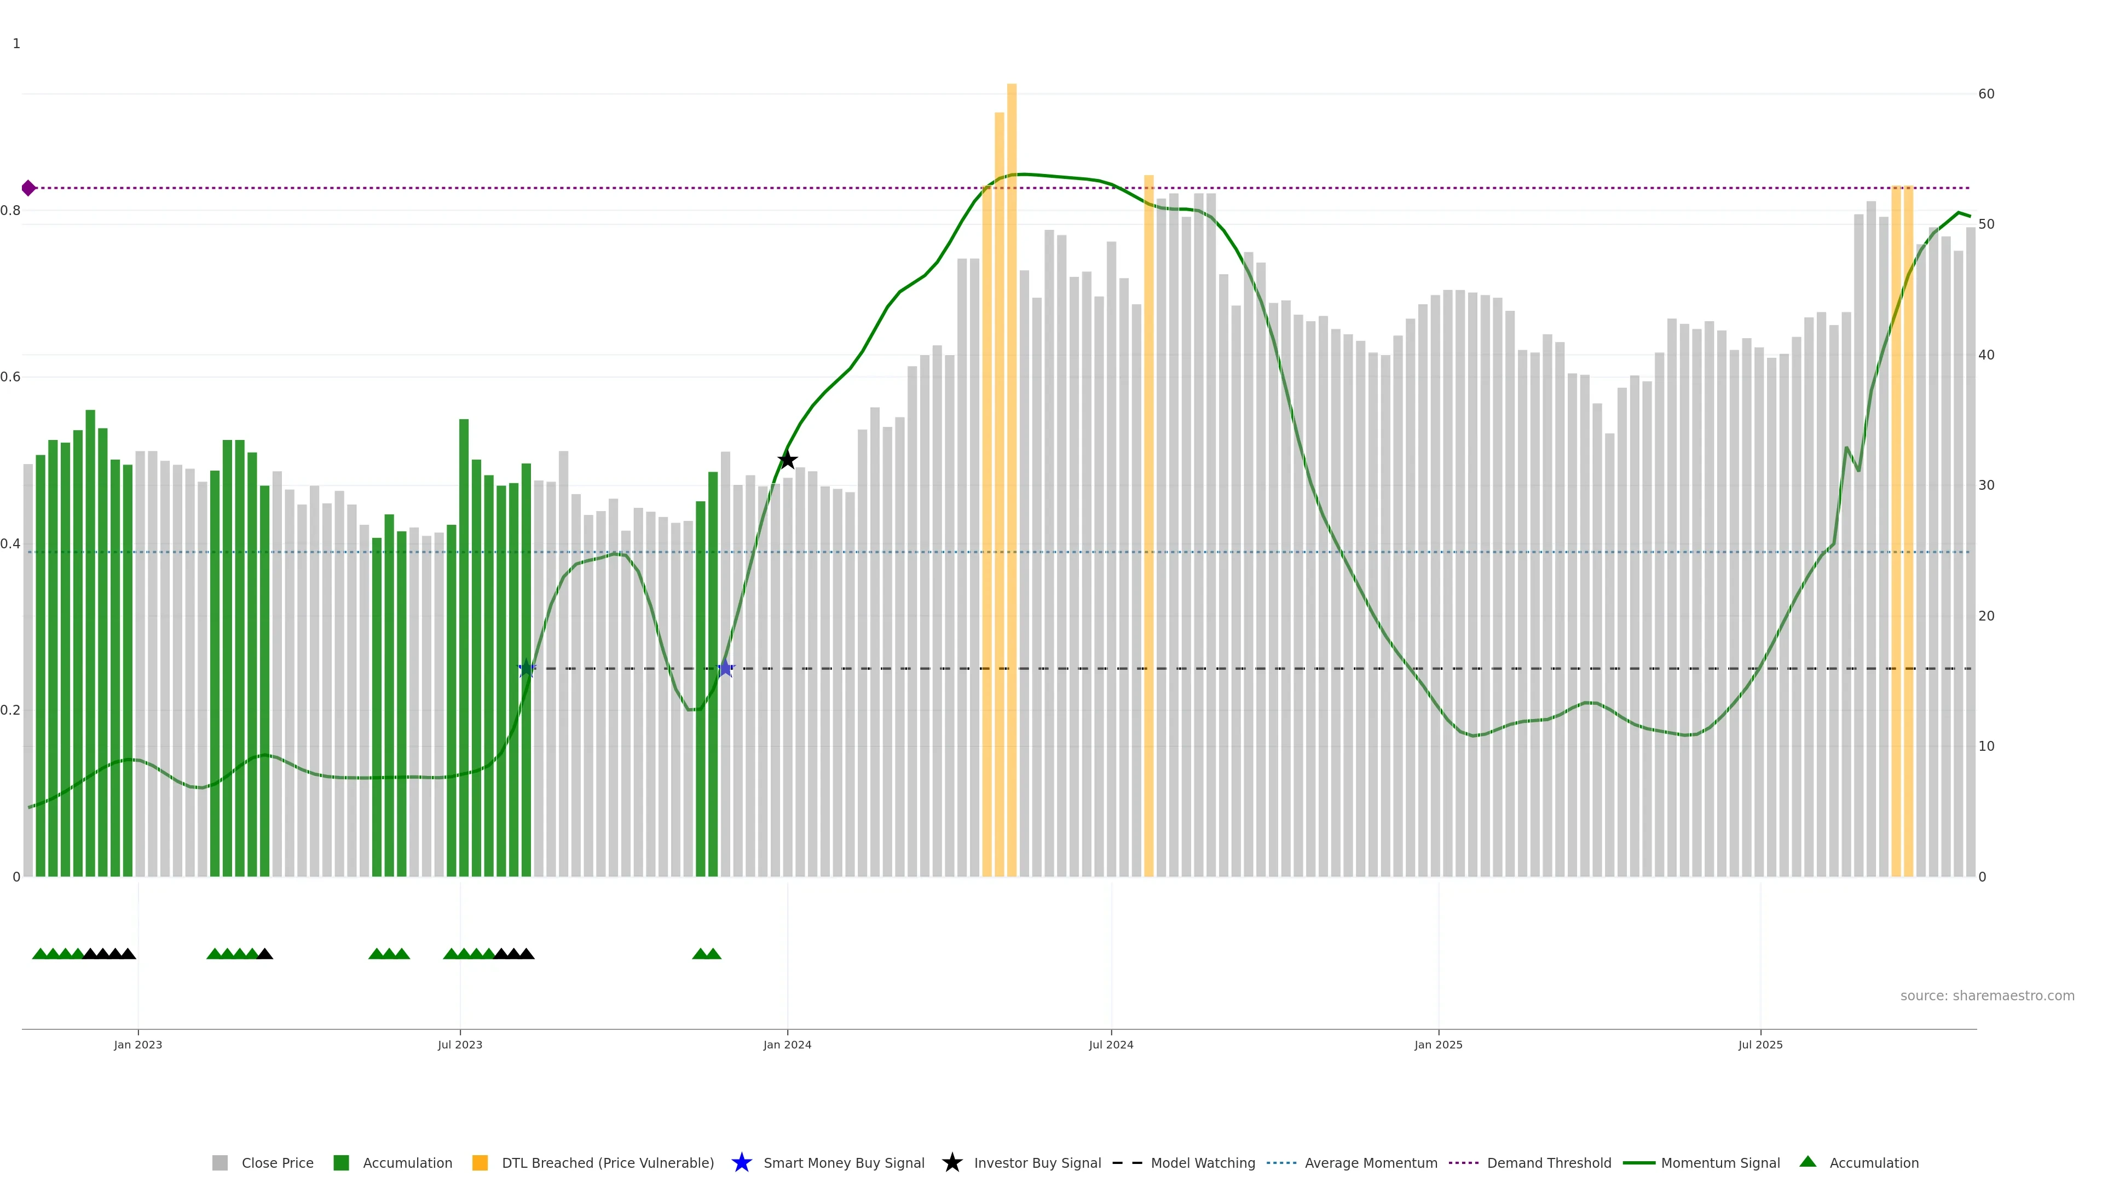Click the gray Close Price legend swatch
The image size is (2102, 1182).
click(220, 1162)
